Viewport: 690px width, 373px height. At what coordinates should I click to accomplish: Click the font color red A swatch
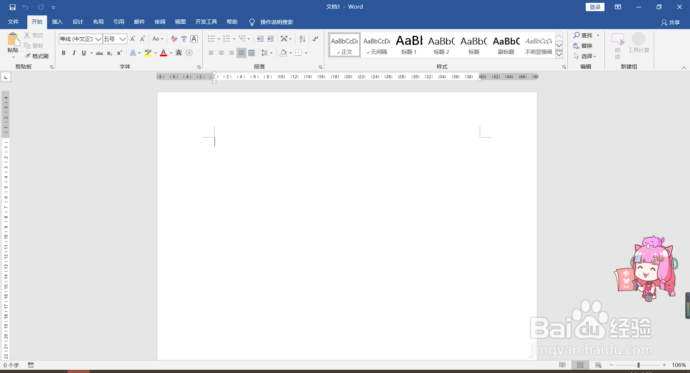pyautogui.click(x=164, y=53)
